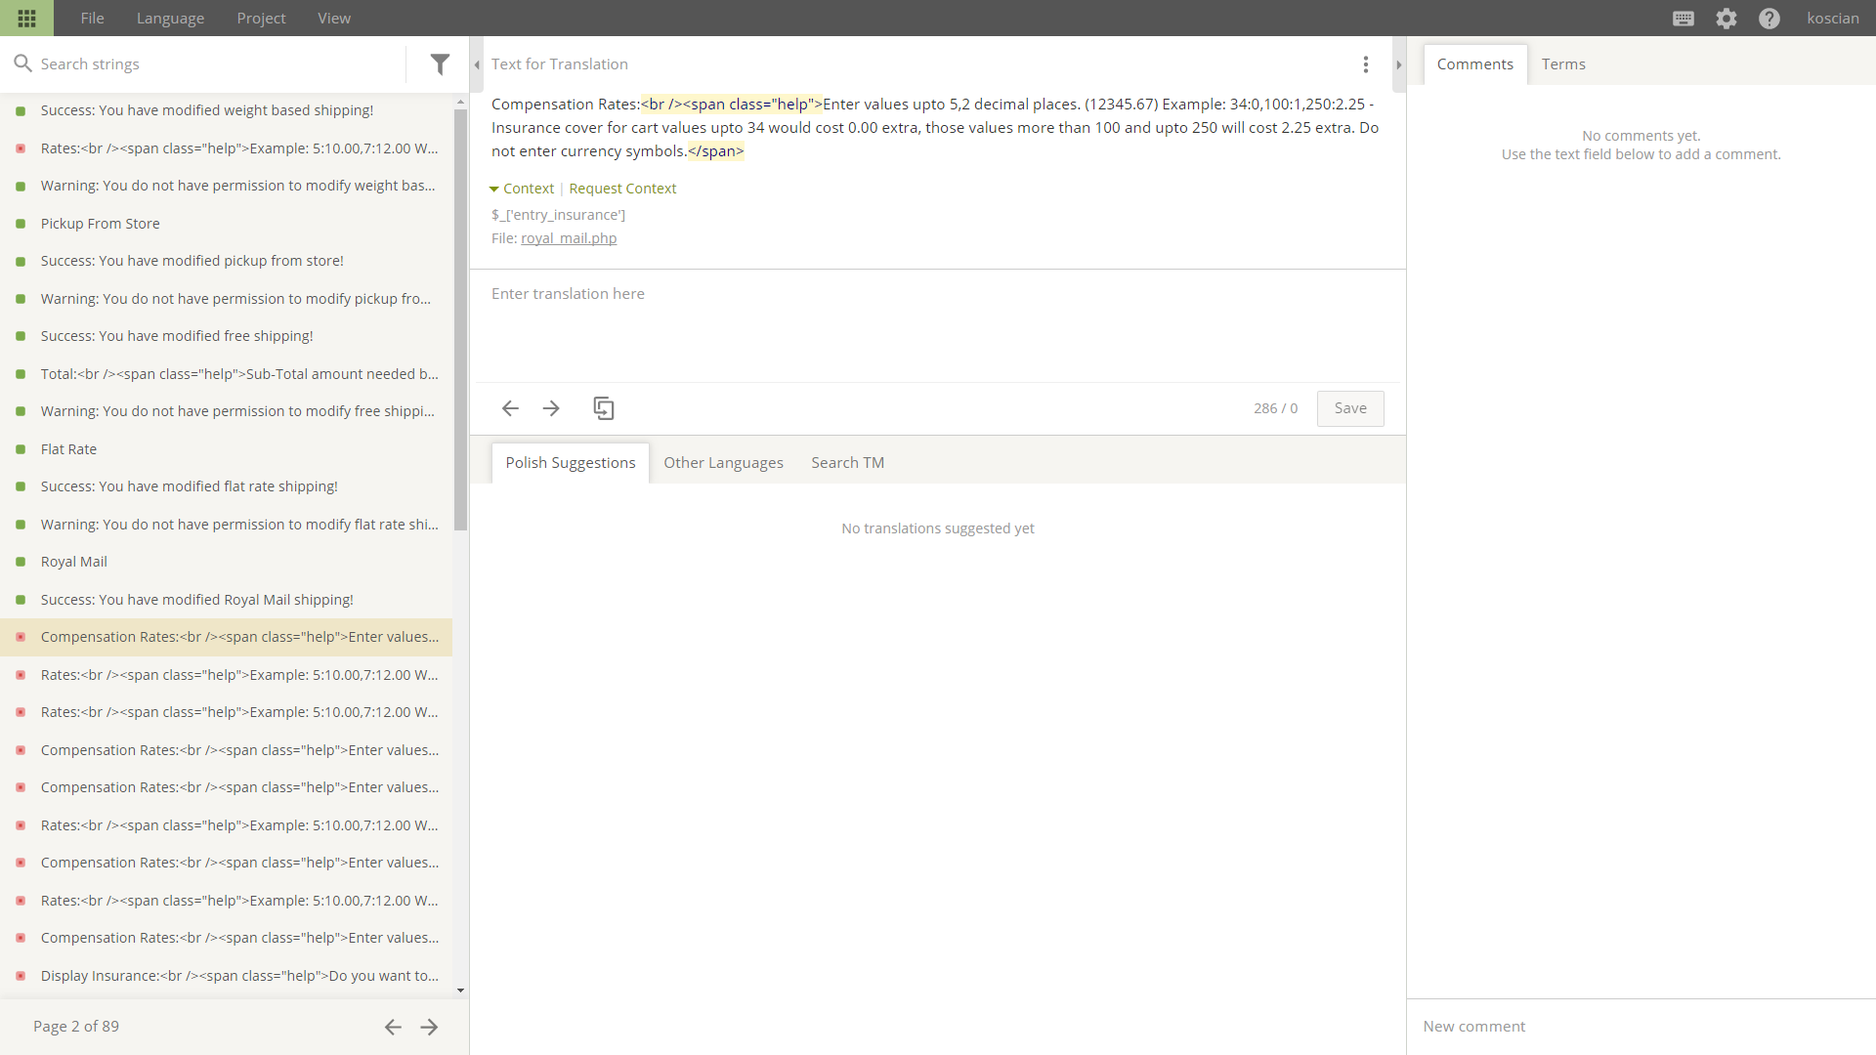Open the koscian user account menu
The image size is (1876, 1055).
[x=1833, y=19]
